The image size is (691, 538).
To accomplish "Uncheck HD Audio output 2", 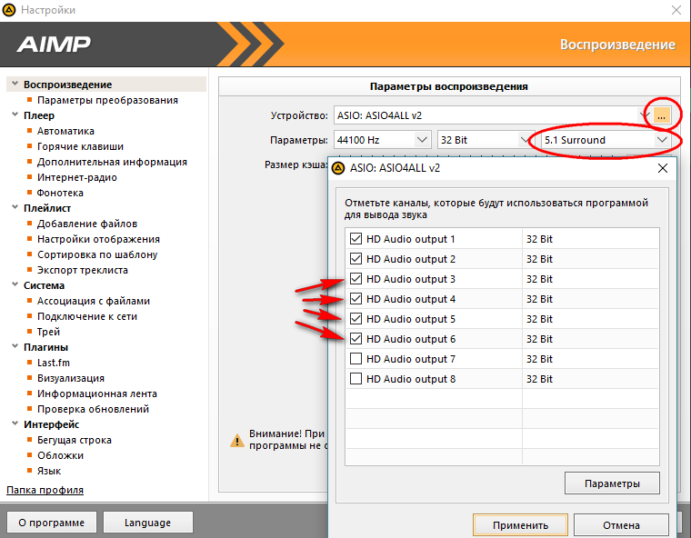I will point(356,259).
